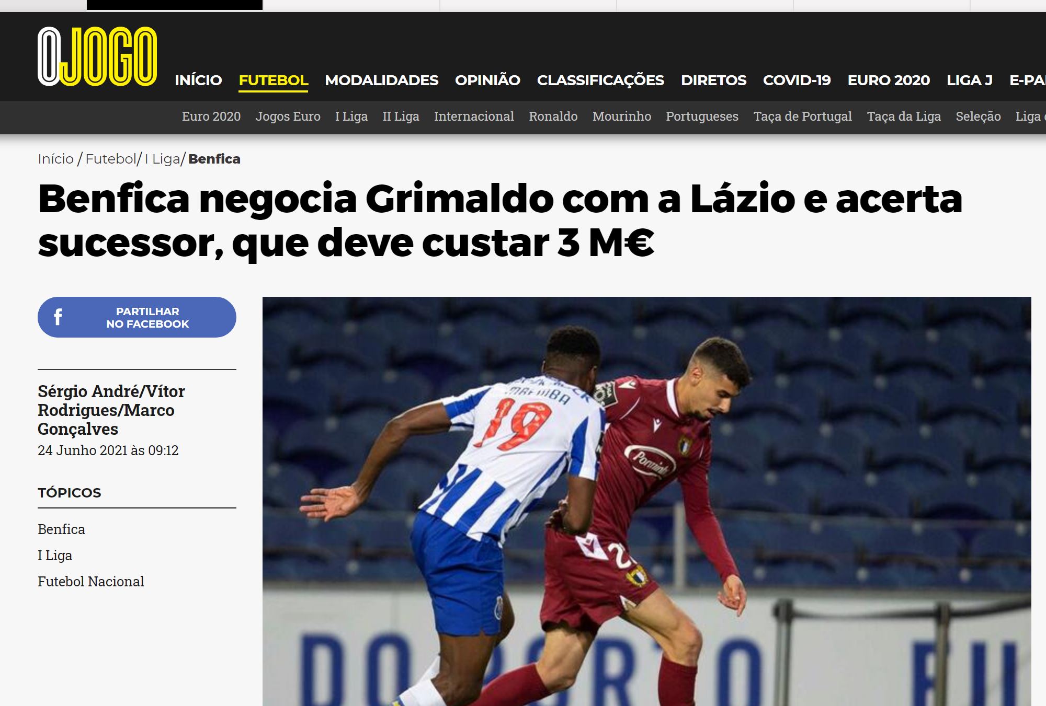Screen dimensions: 1046x706
Task: Go to the Opinião section
Action: pyautogui.click(x=487, y=80)
